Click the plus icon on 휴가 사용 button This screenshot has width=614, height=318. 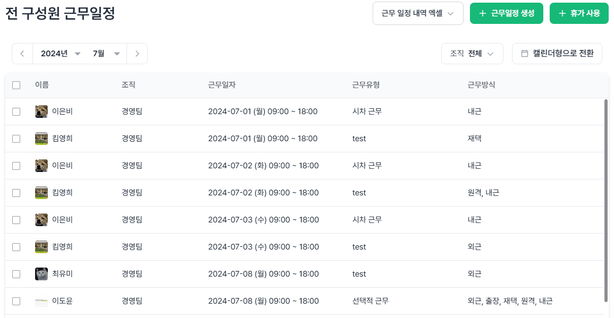(562, 13)
